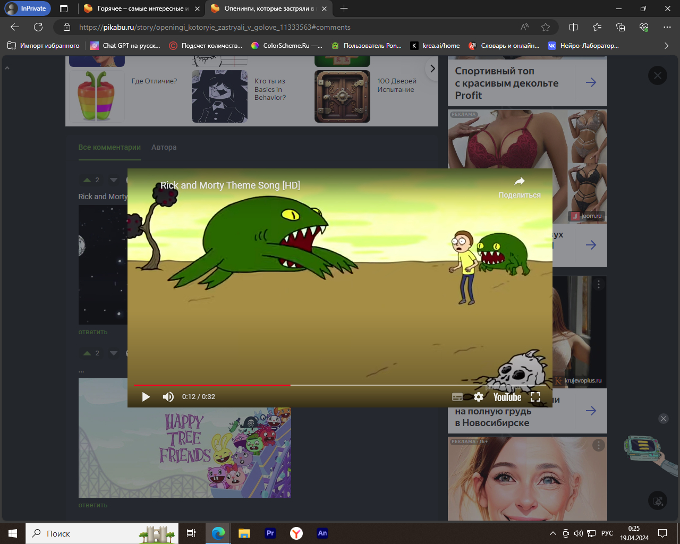Play the Rick and Morty video
The image size is (680, 544).
point(146,397)
